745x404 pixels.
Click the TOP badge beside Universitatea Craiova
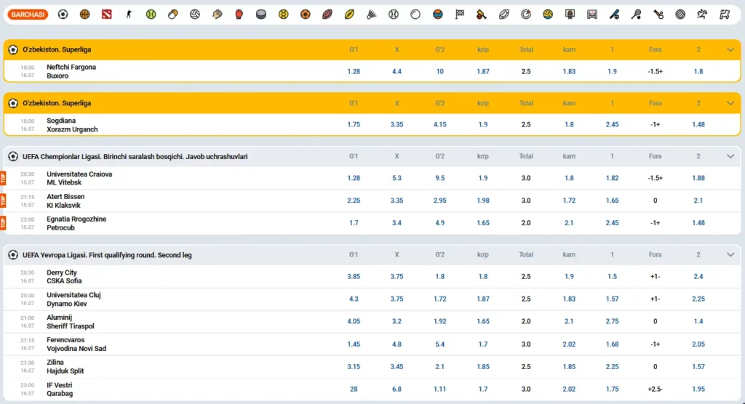pos(3,179)
